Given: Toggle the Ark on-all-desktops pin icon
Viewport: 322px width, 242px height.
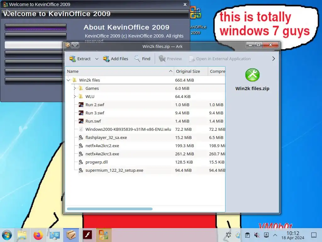Looking at the screenshot, I should (x=75, y=45).
